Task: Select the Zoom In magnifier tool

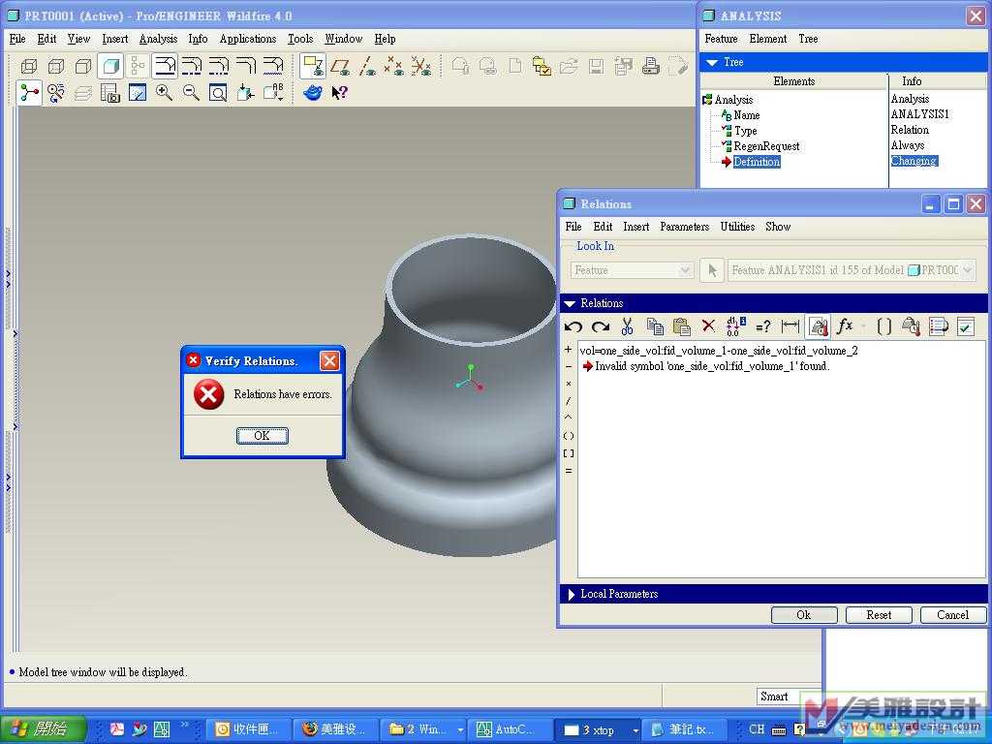Action: pos(164,93)
